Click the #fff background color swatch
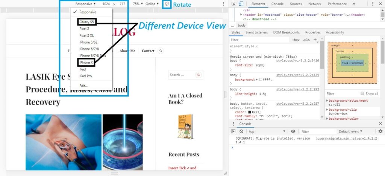 [x=261, y=80]
